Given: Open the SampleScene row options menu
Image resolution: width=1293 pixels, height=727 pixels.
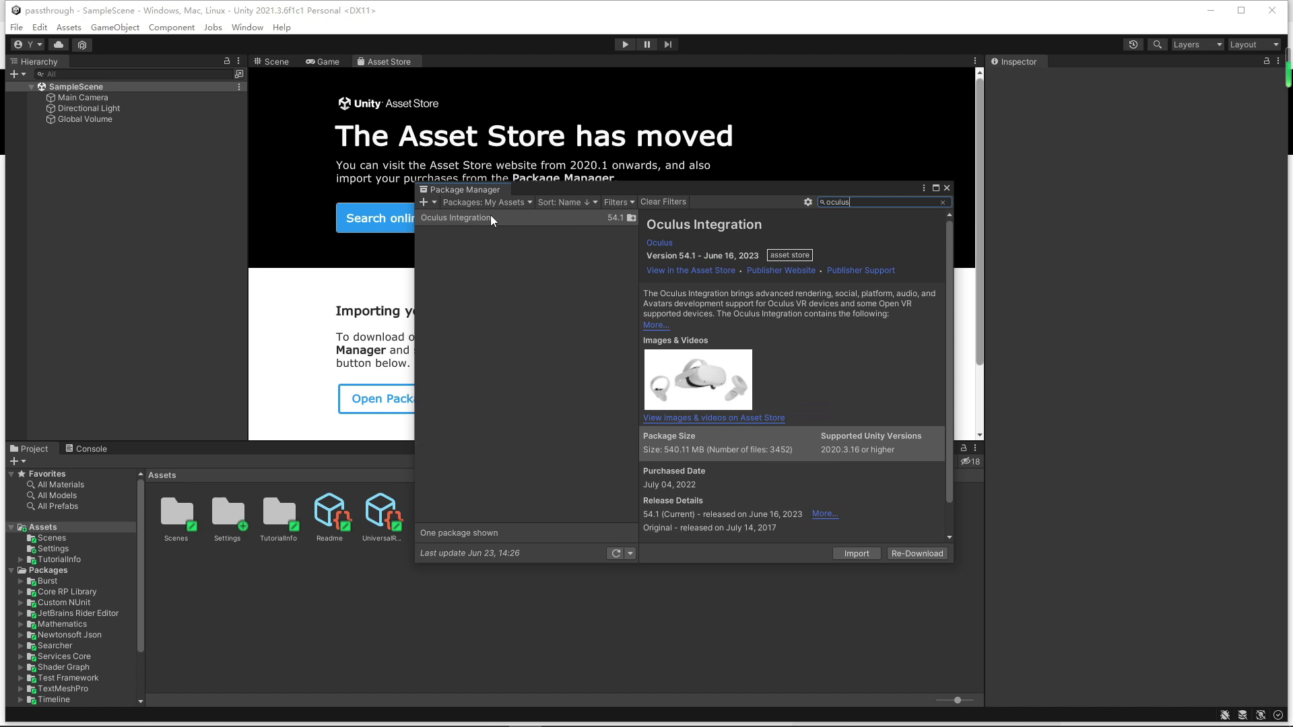Looking at the screenshot, I should point(239,87).
